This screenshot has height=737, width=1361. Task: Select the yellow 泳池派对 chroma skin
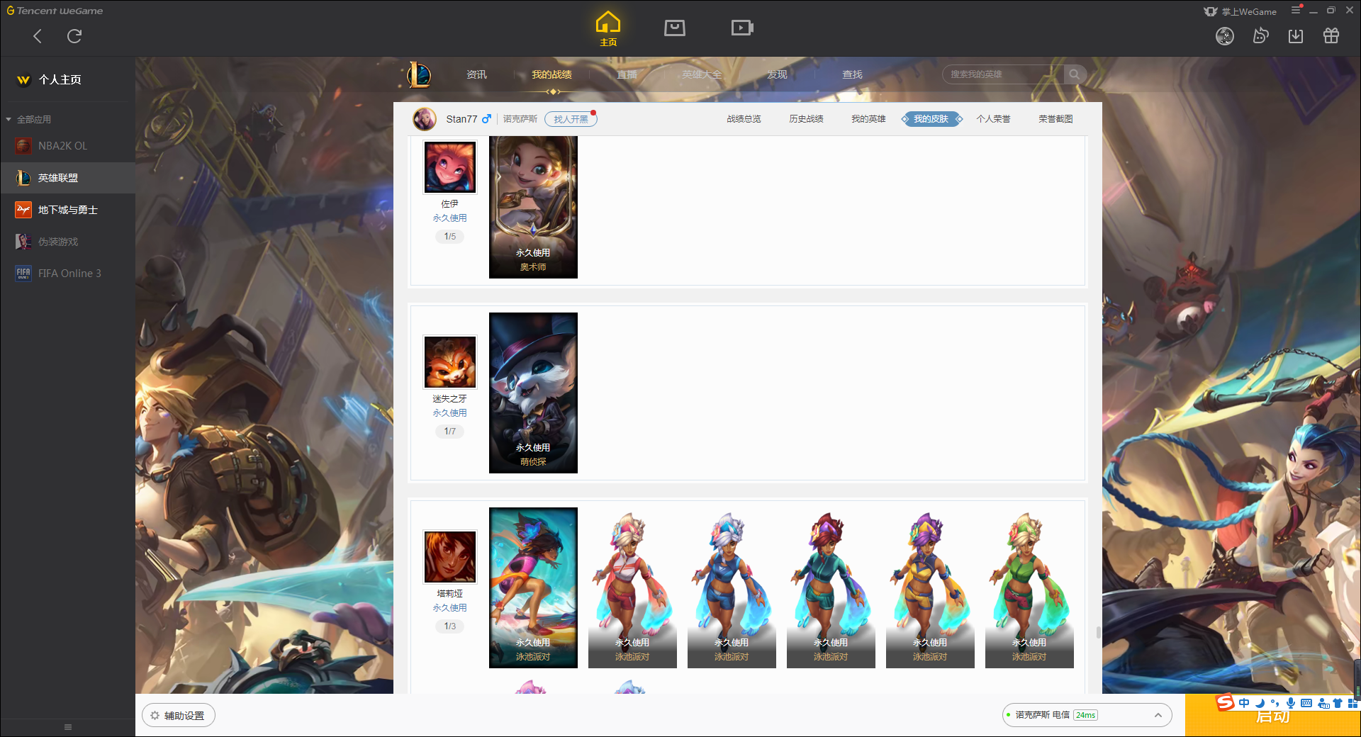click(x=930, y=587)
